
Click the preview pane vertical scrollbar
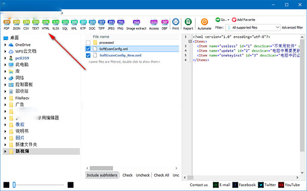[302, 95]
